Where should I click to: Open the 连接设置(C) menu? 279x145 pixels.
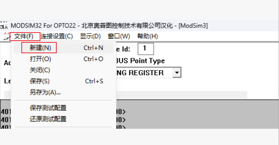[x=57, y=36]
